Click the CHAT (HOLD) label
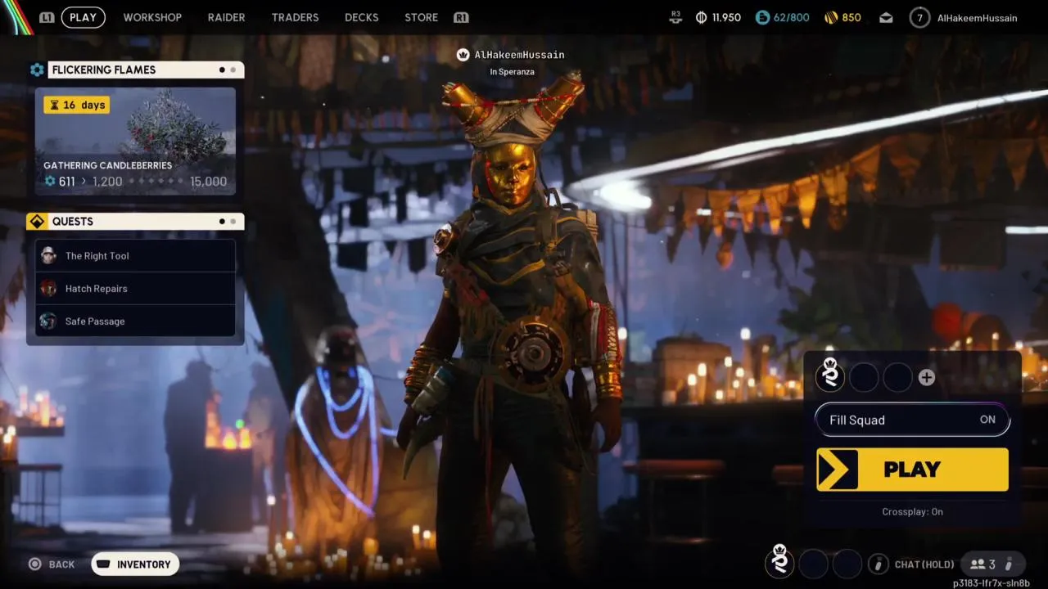Image resolution: width=1048 pixels, height=589 pixels. coord(924,564)
